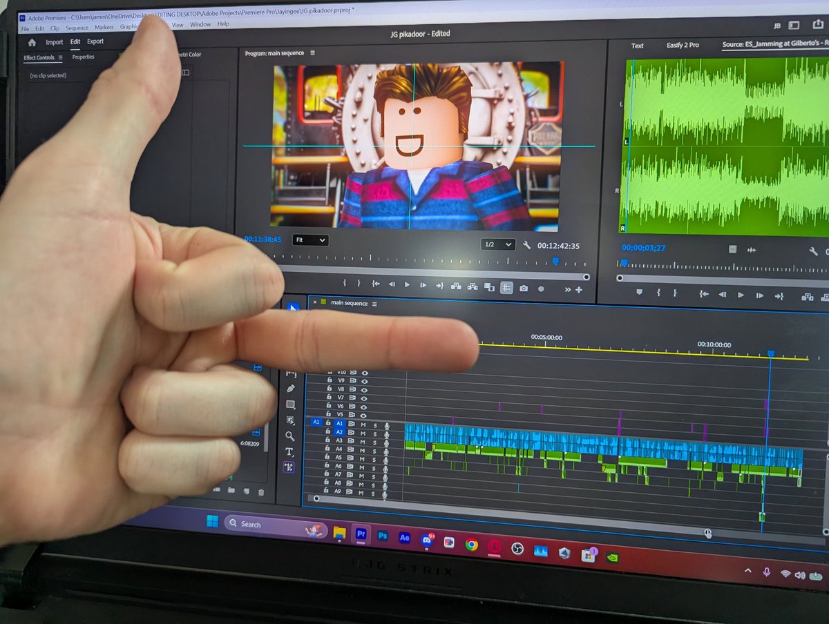Click the Lift button in Program Monitor

click(457, 286)
